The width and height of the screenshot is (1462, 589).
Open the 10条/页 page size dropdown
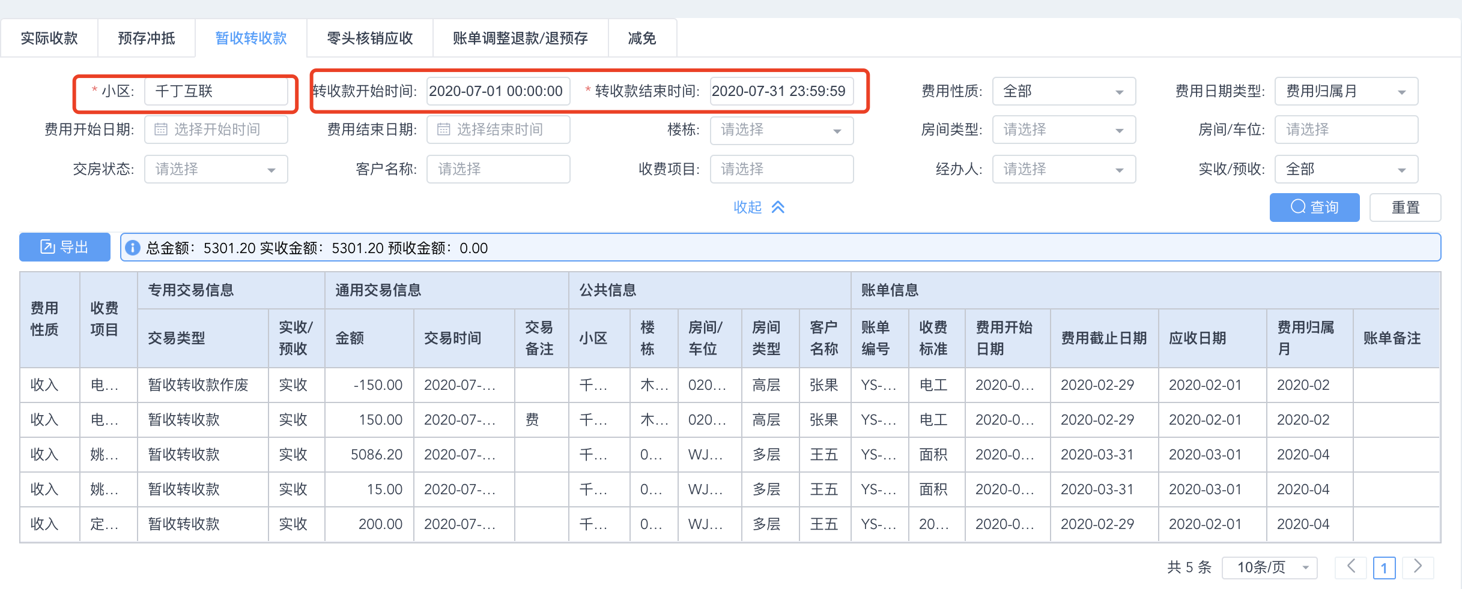(1270, 567)
